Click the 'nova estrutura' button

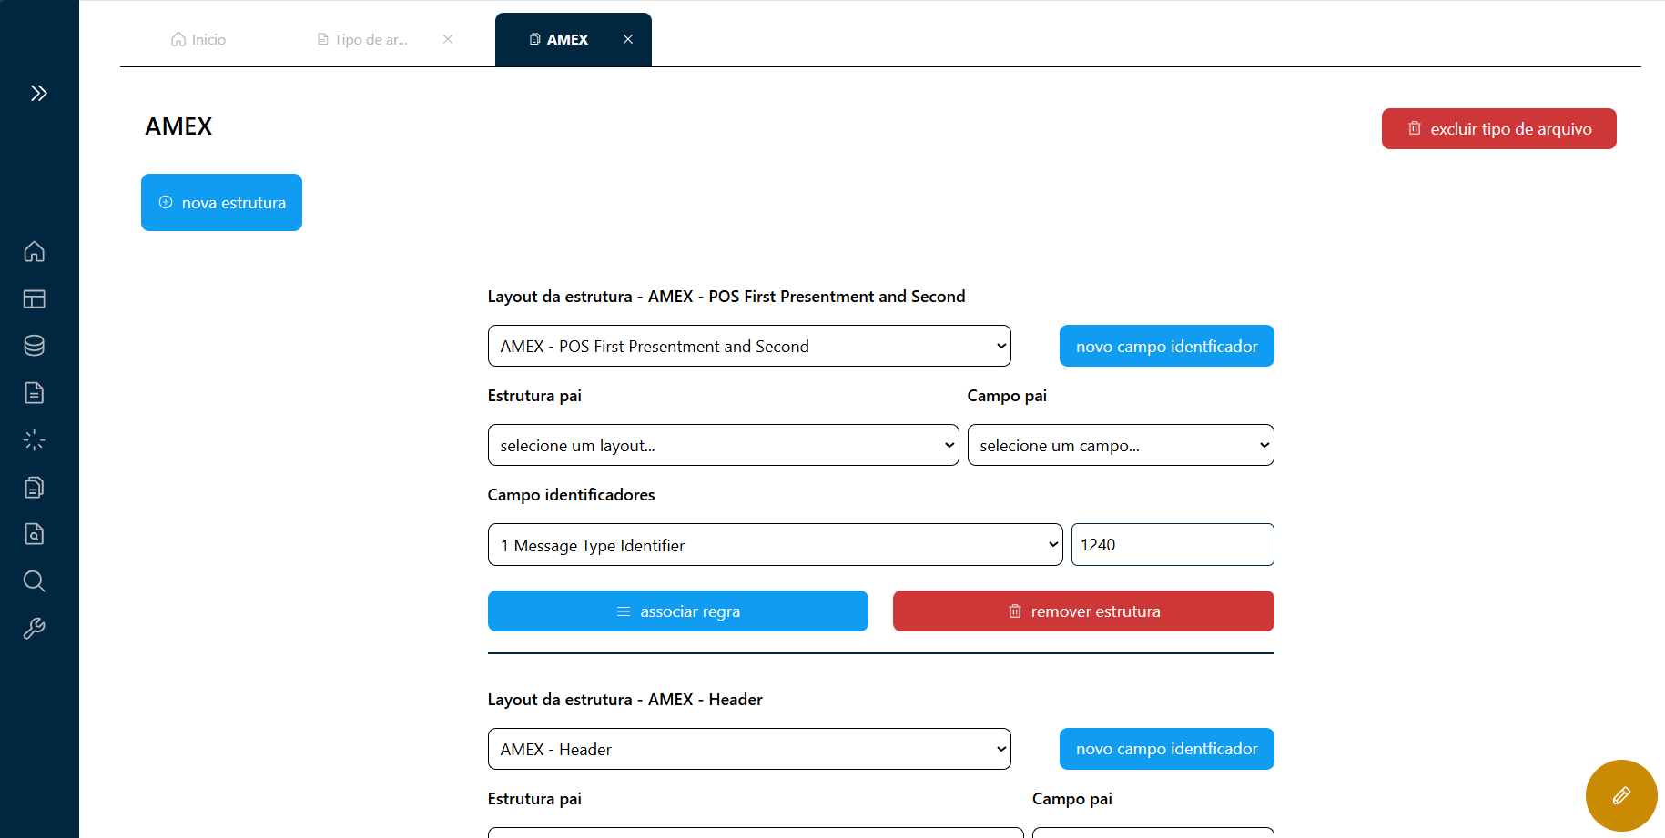click(x=221, y=202)
